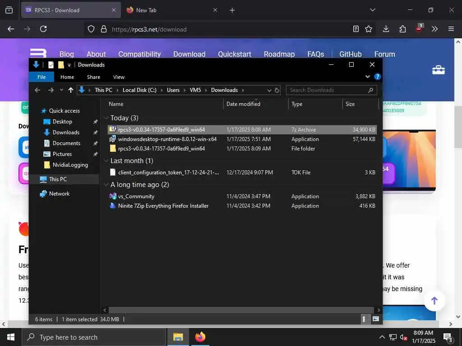
Task: Refresh the Downloads folder
Action: 277,90
